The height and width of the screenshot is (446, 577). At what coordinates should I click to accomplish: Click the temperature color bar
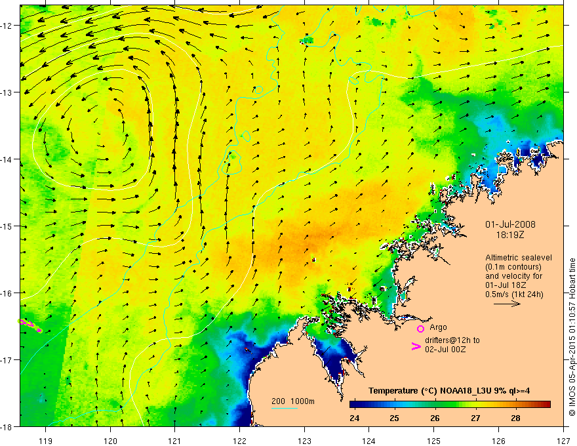point(450,405)
